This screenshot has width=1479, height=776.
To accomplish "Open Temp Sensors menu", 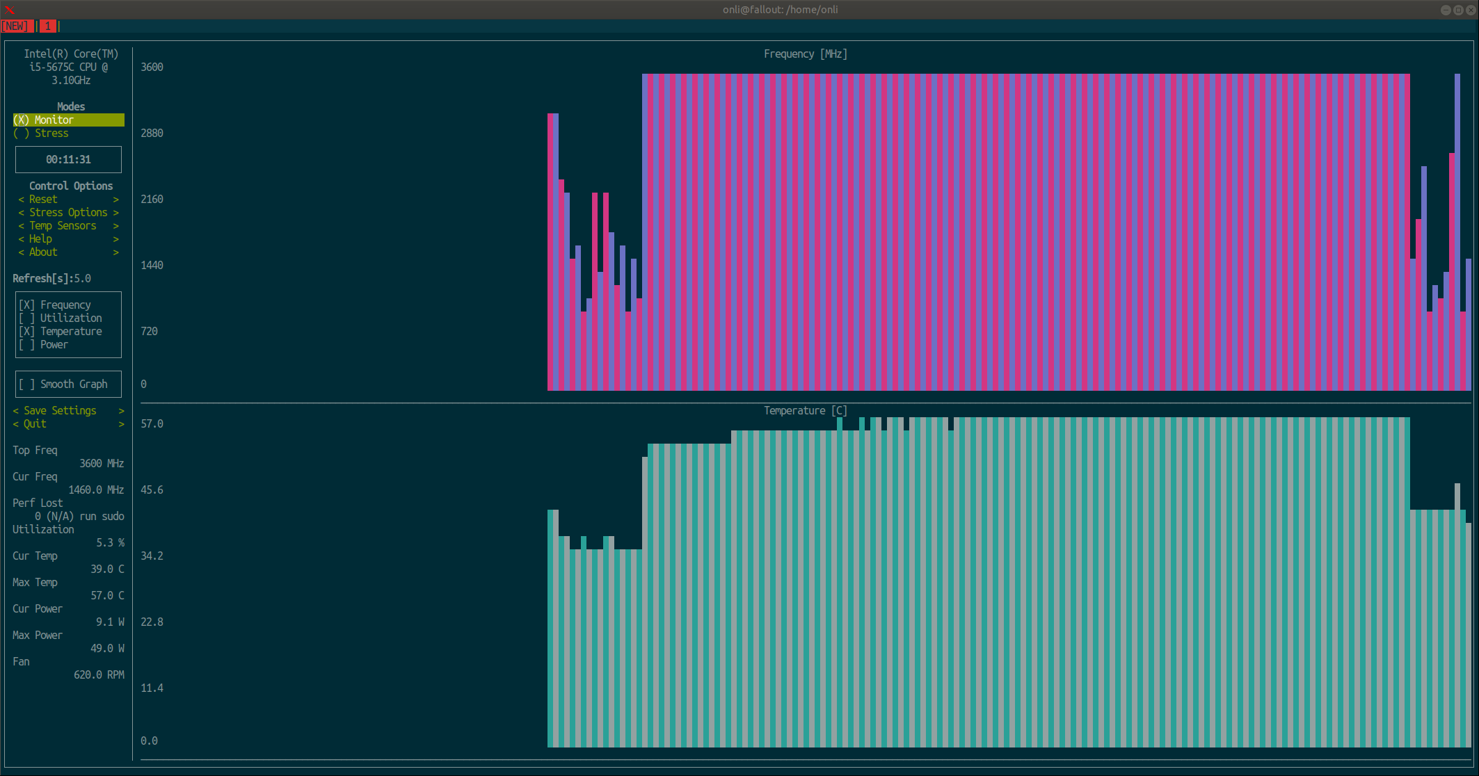I will pyautogui.click(x=68, y=226).
